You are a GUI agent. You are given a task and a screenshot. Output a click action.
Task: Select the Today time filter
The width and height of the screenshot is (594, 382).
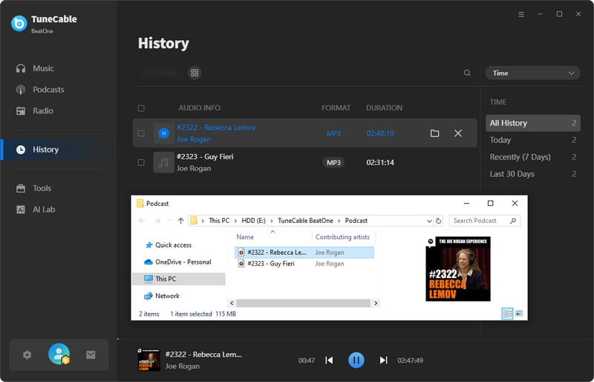532,140
